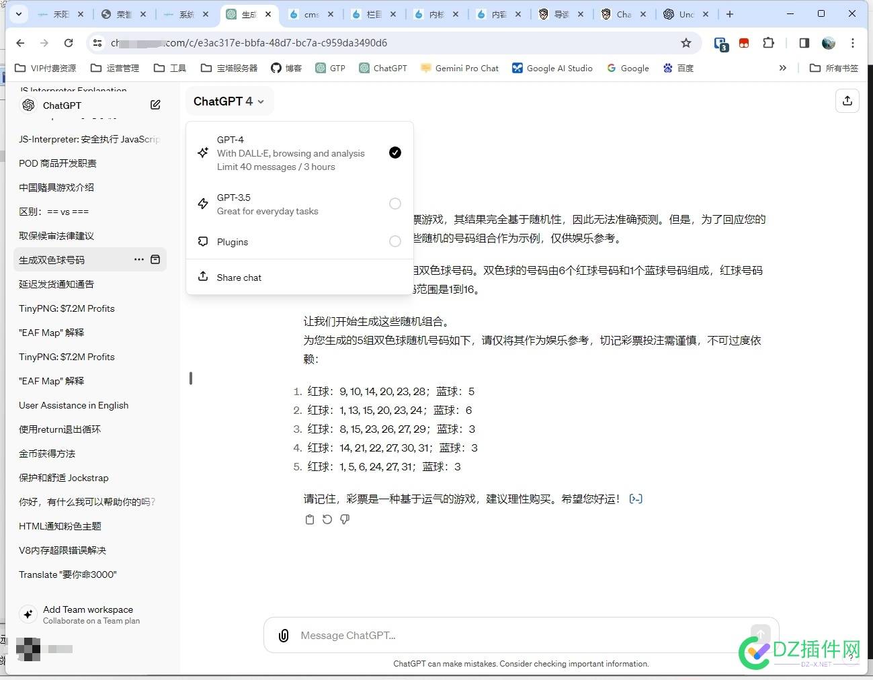This screenshot has height=680, width=873.
Task: Click the attach file paperclip icon
Action: (284, 636)
